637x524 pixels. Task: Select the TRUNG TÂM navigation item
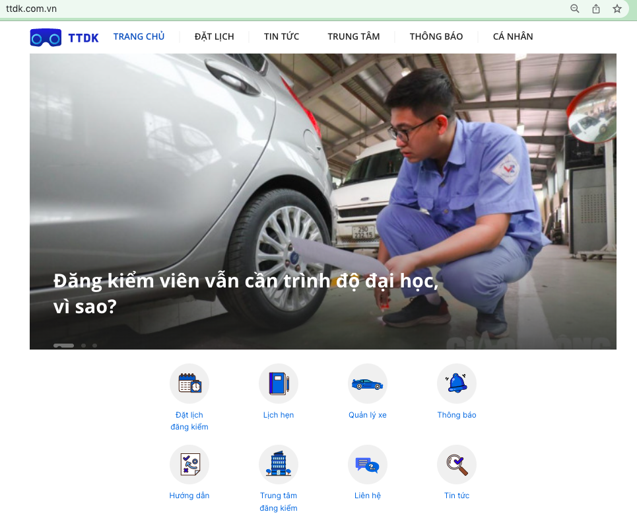coord(353,36)
